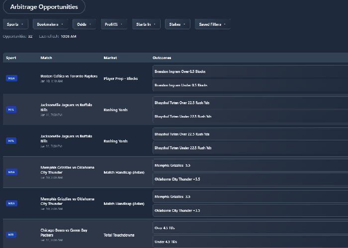This screenshot has height=248, width=348.
Task: Open the Stakes filter dropdown
Action: [177, 24]
